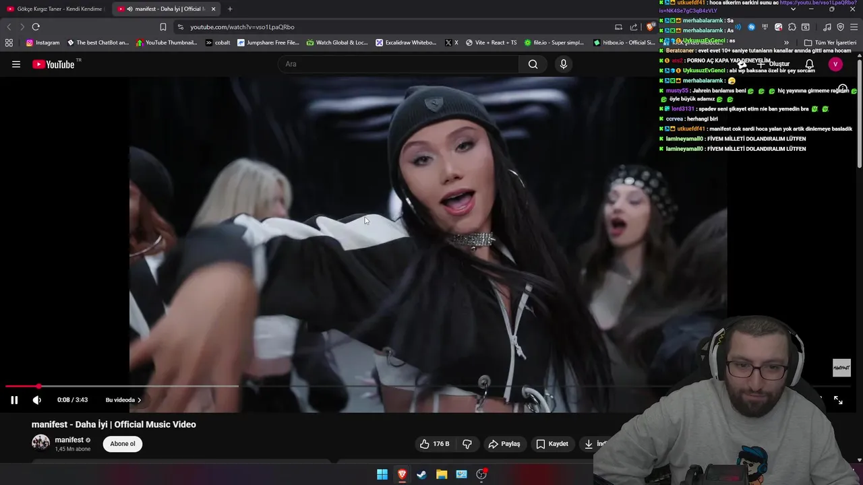This screenshot has width=863, height=485.
Task: Start voice search with the microphone
Action: [564, 64]
